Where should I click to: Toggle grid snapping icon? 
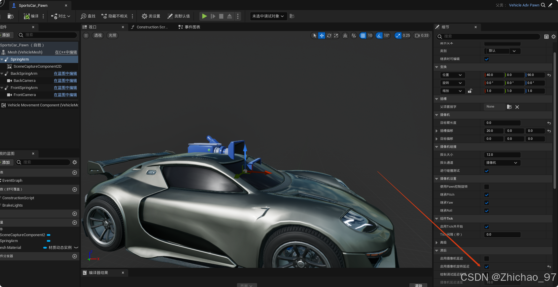tap(363, 35)
